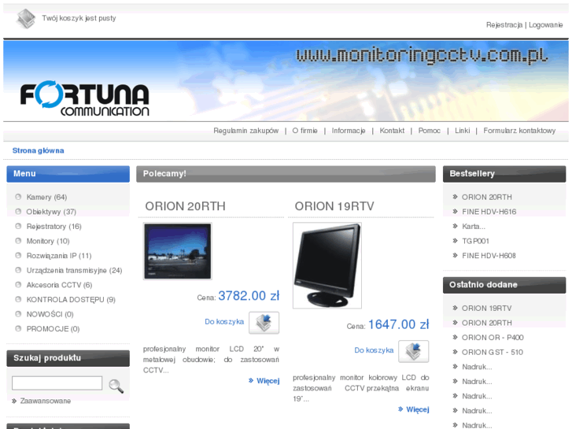Add ORION 20RTH to cart via icon
Image resolution: width=572 pixels, height=429 pixels.
pos(264,323)
